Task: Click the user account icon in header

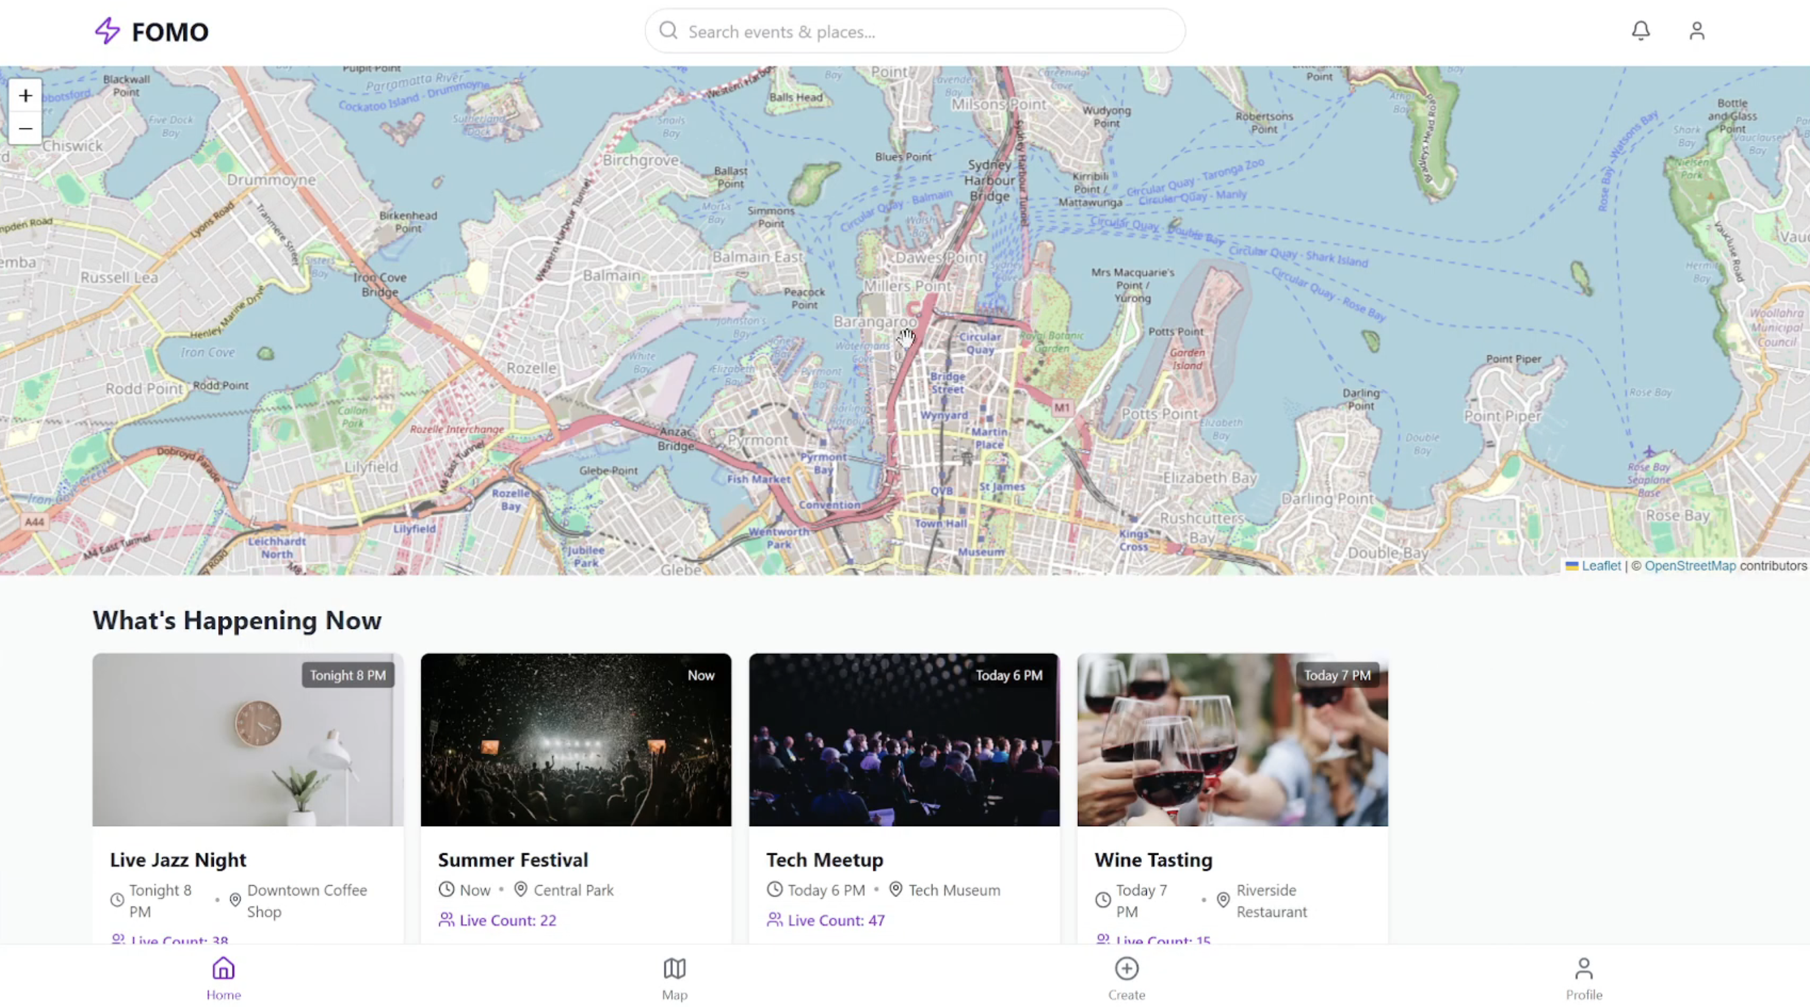Action: [x=1696, y=31]
